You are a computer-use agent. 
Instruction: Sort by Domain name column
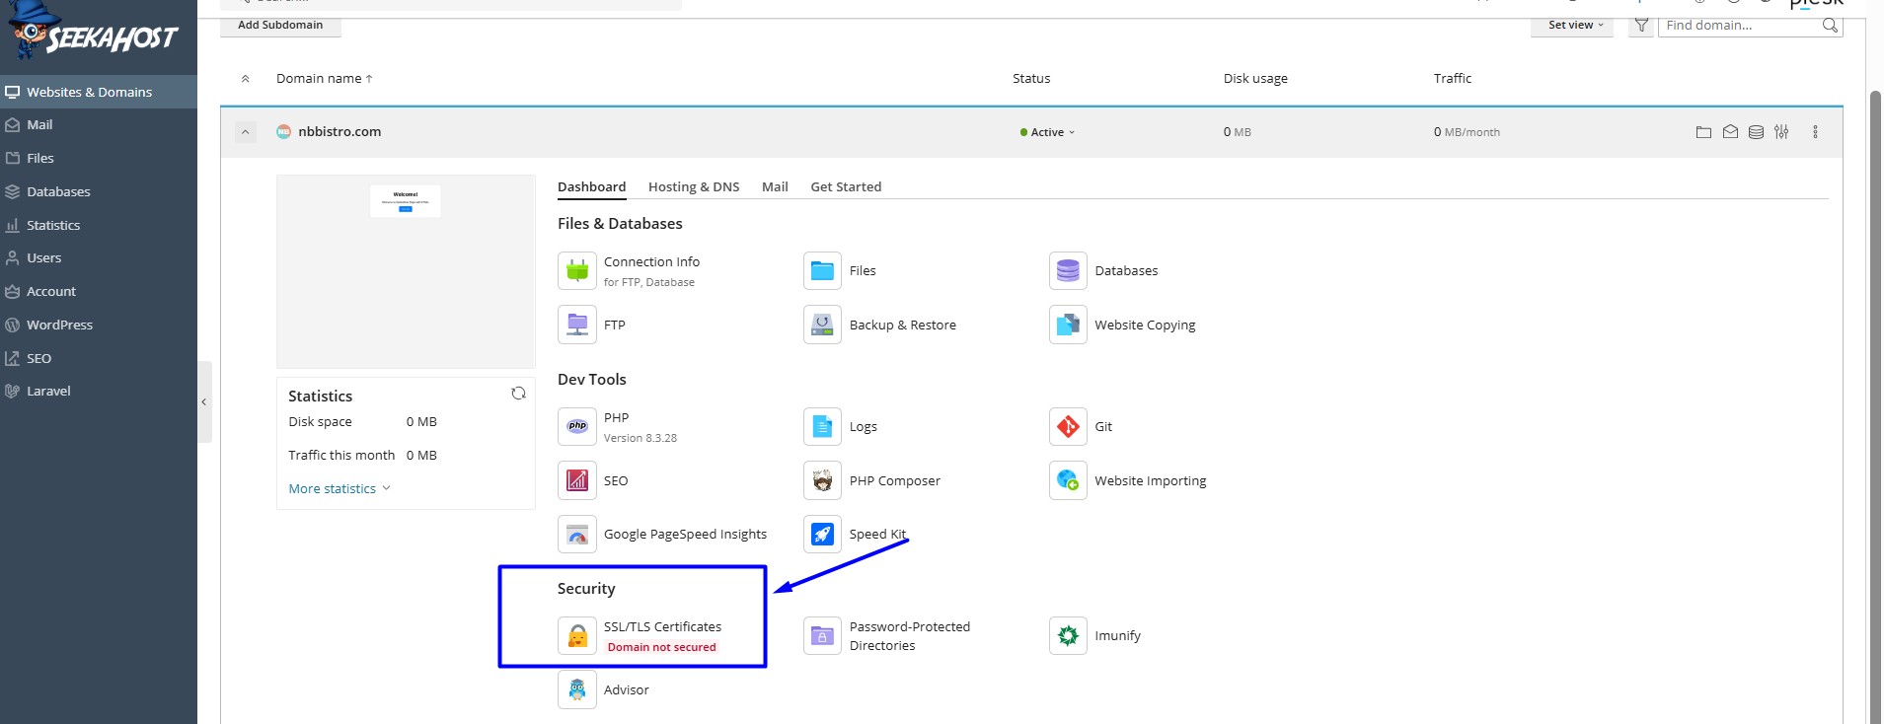point(324,79)
